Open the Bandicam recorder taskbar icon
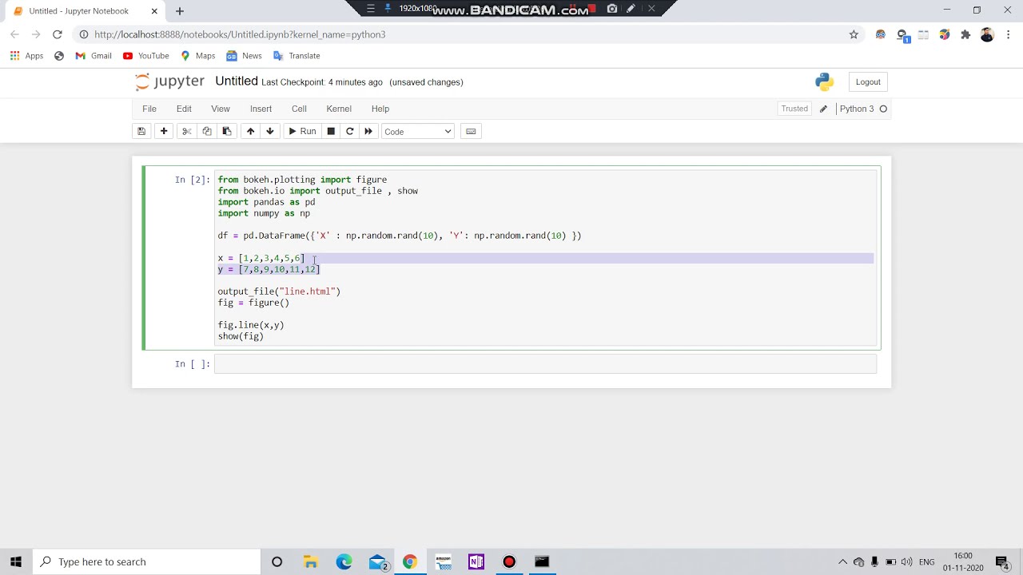The width and height of the screenshot is (1023, 575). [x=509, y=561]
